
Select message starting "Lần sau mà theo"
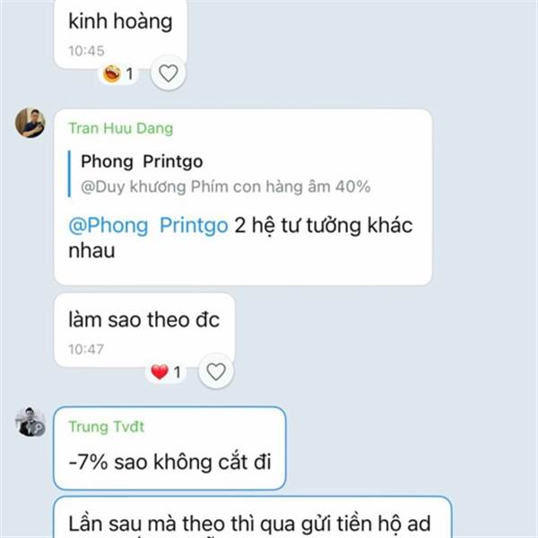253,517
